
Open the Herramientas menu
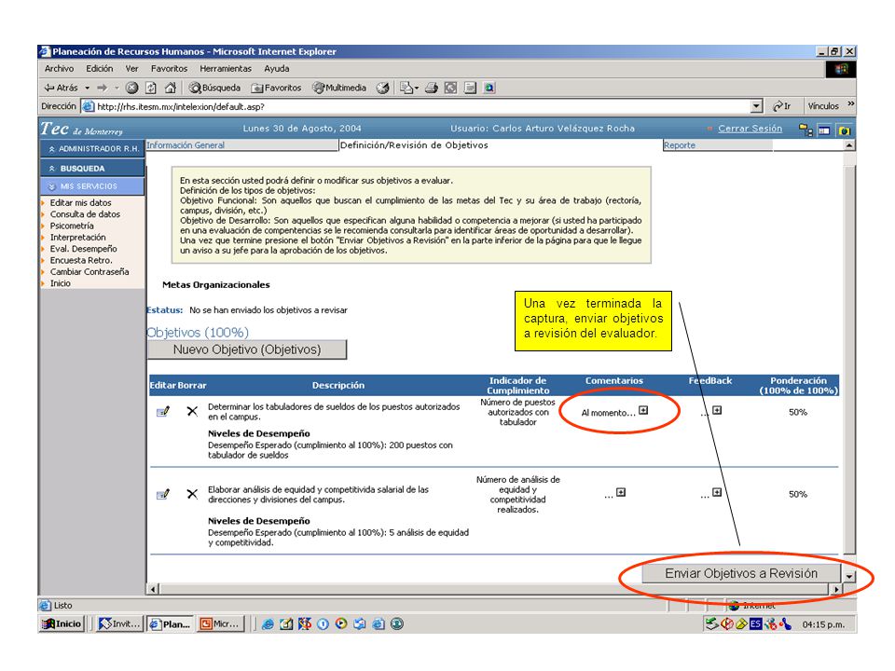226,68
